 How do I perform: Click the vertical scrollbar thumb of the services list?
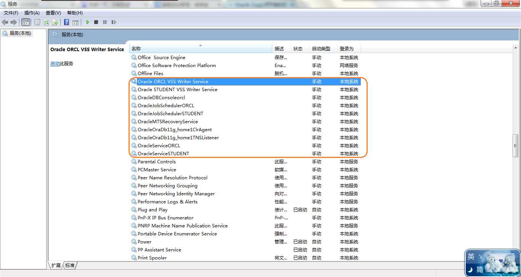(x=516, y=145)
